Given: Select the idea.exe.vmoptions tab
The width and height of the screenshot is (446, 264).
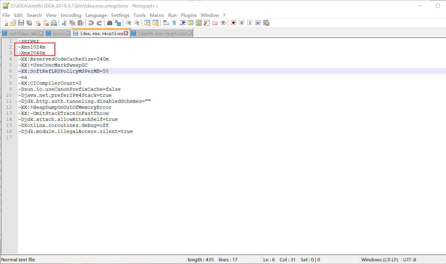Looking at the screenshot, I should coord(101,33).
